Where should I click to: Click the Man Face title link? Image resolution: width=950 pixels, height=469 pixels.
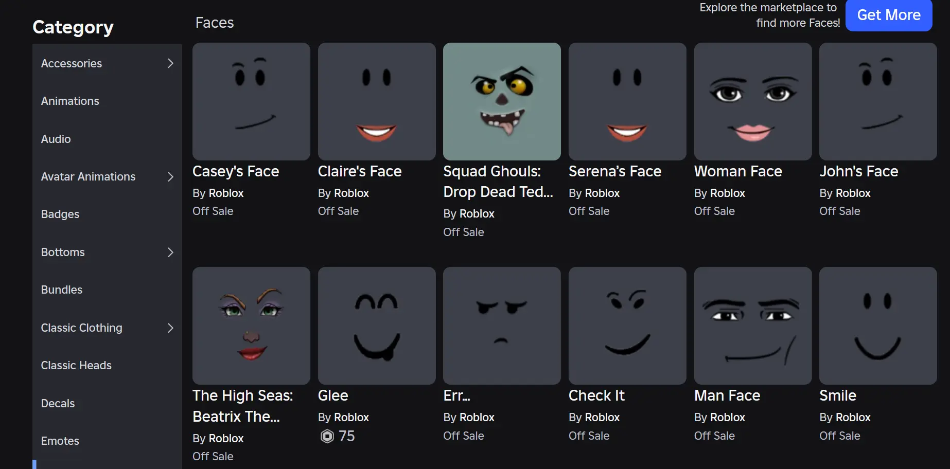click(727, 395)
